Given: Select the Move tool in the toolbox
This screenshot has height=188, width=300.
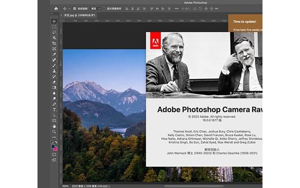Looking at the screenshot, I should point(54,21).
